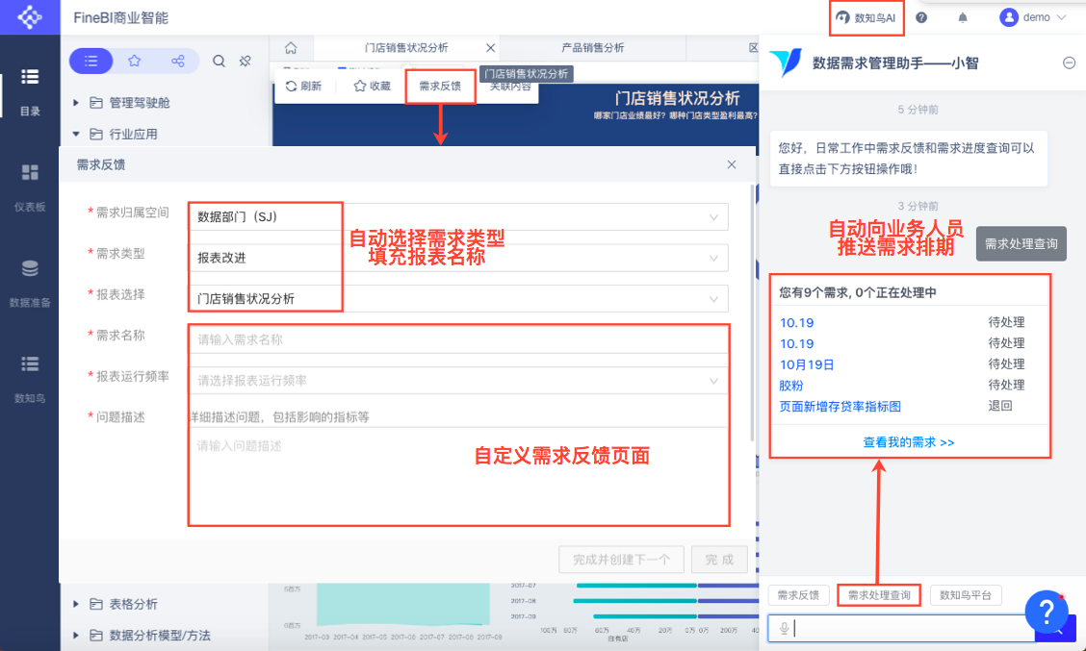
Task: Show favorites with the star icon
Action: [x=135, y=61]
